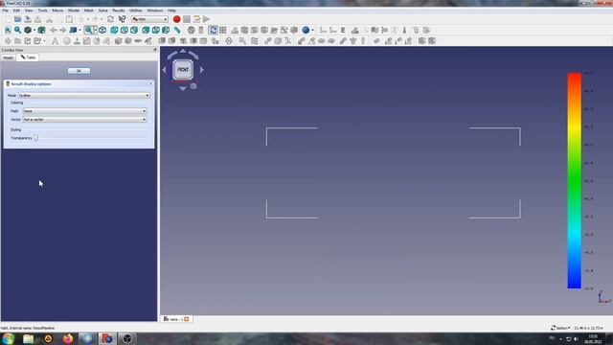The width and height of the screenshot is (613, 345).
Task: Click the isometric view icon
Action: (102, 30)
